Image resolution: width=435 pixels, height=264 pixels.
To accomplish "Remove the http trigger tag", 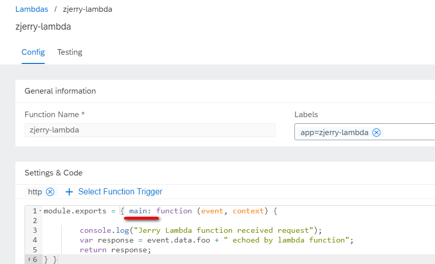I will 50,192.
